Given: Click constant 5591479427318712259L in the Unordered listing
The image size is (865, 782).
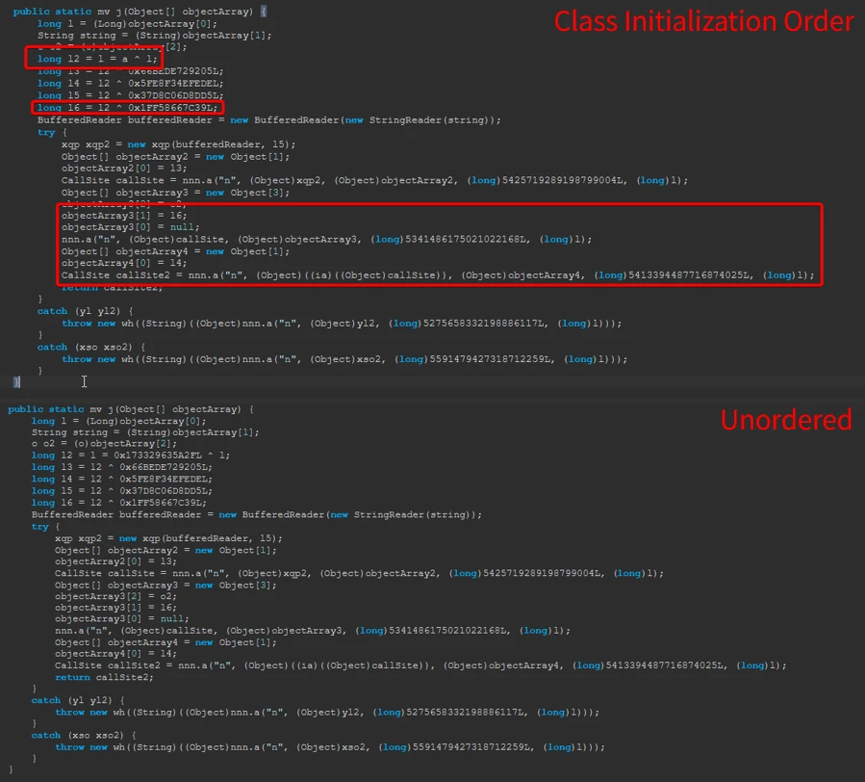Looking at the screenshot, I should [x=472, y=747].
